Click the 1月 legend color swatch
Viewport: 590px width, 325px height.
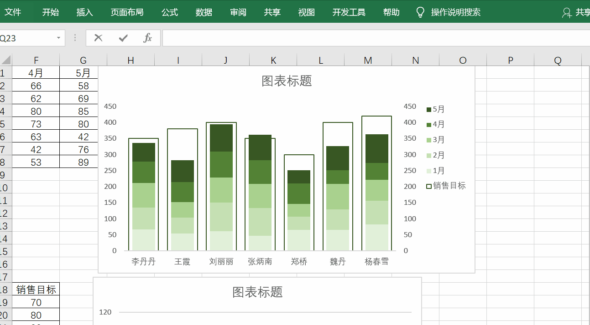point(428,171)
